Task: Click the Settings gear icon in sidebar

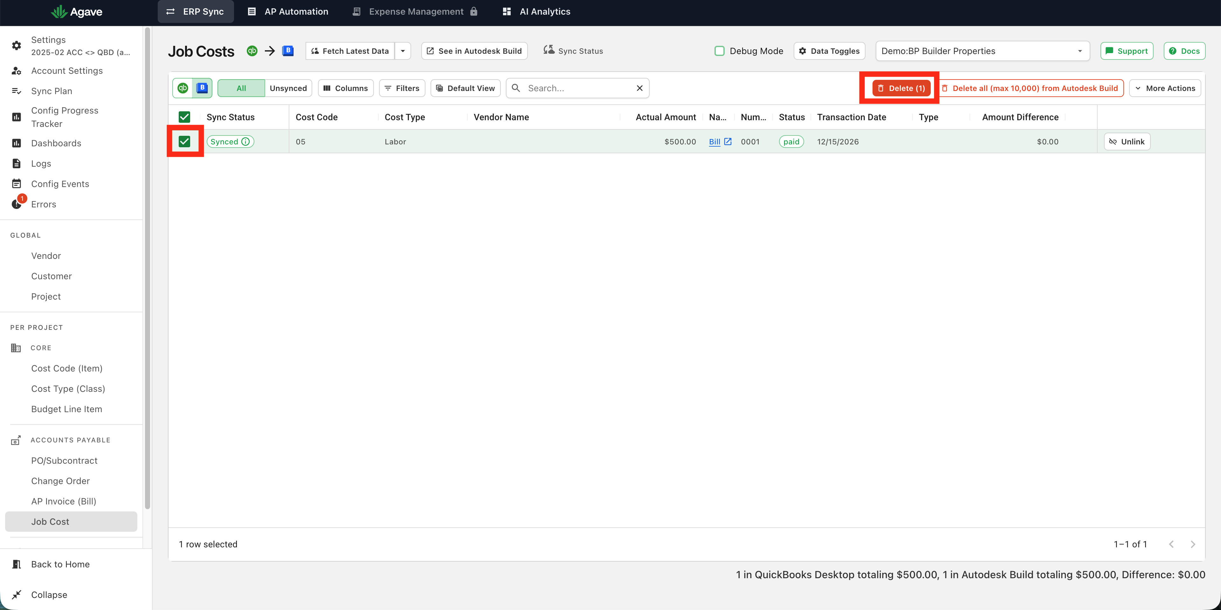Action: (x=17, y=45)
